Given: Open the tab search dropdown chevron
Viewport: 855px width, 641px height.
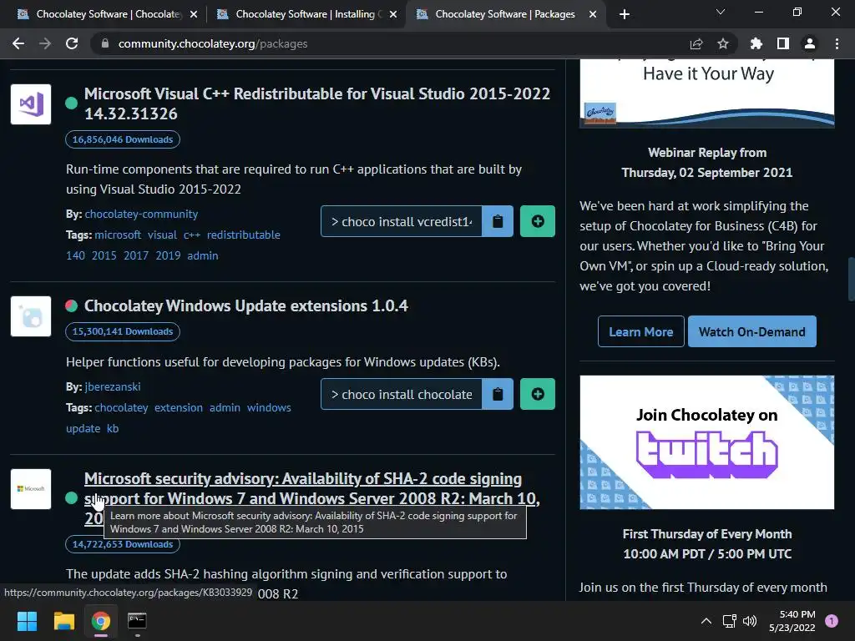Looking at the screenshot, I should pyautogui.click(x=721, y=12).
